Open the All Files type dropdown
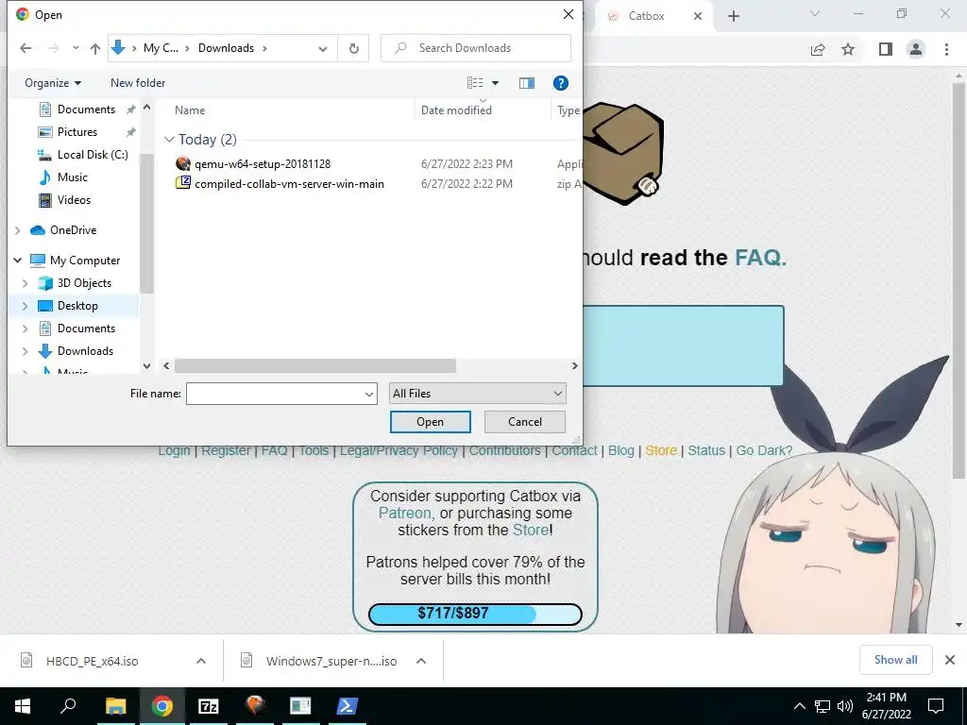 [x=477, y=394]
